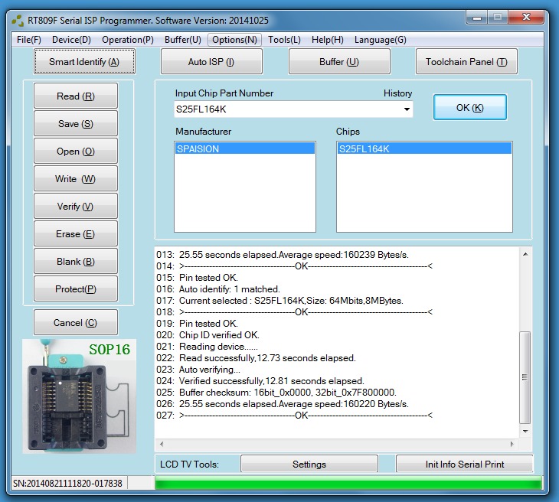Open LCD TV Tools Settings
The image size is (559, 502).
pos(309,465)
